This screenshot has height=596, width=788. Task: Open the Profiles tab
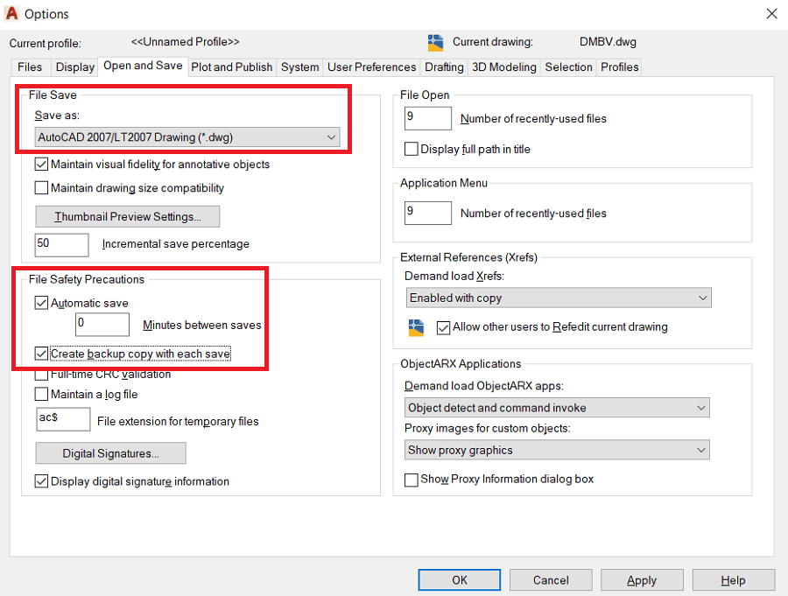620,67
